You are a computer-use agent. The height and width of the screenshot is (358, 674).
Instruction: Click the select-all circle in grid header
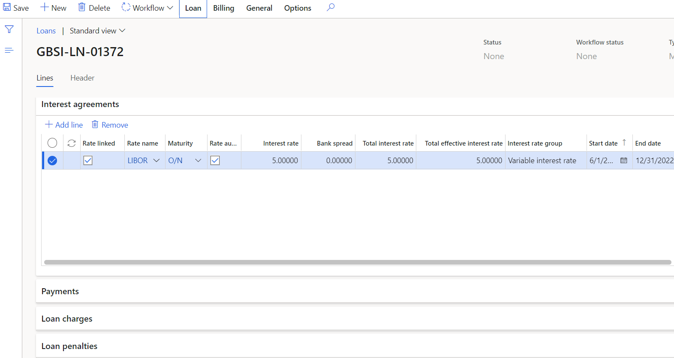(x=52, y=143)
